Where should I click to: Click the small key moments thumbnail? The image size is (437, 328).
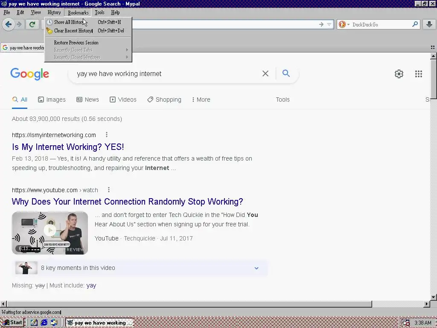tap(26, 268)
